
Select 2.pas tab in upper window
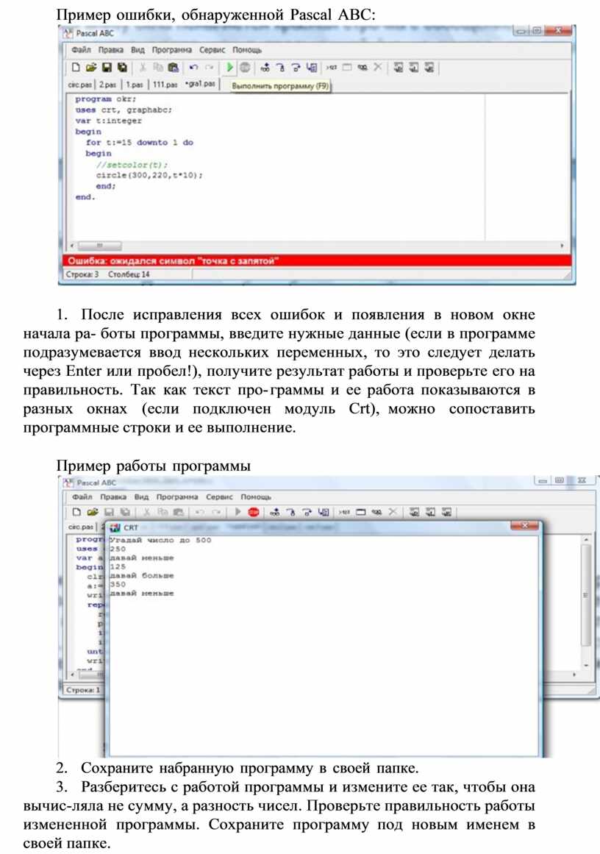coord(107,85)
